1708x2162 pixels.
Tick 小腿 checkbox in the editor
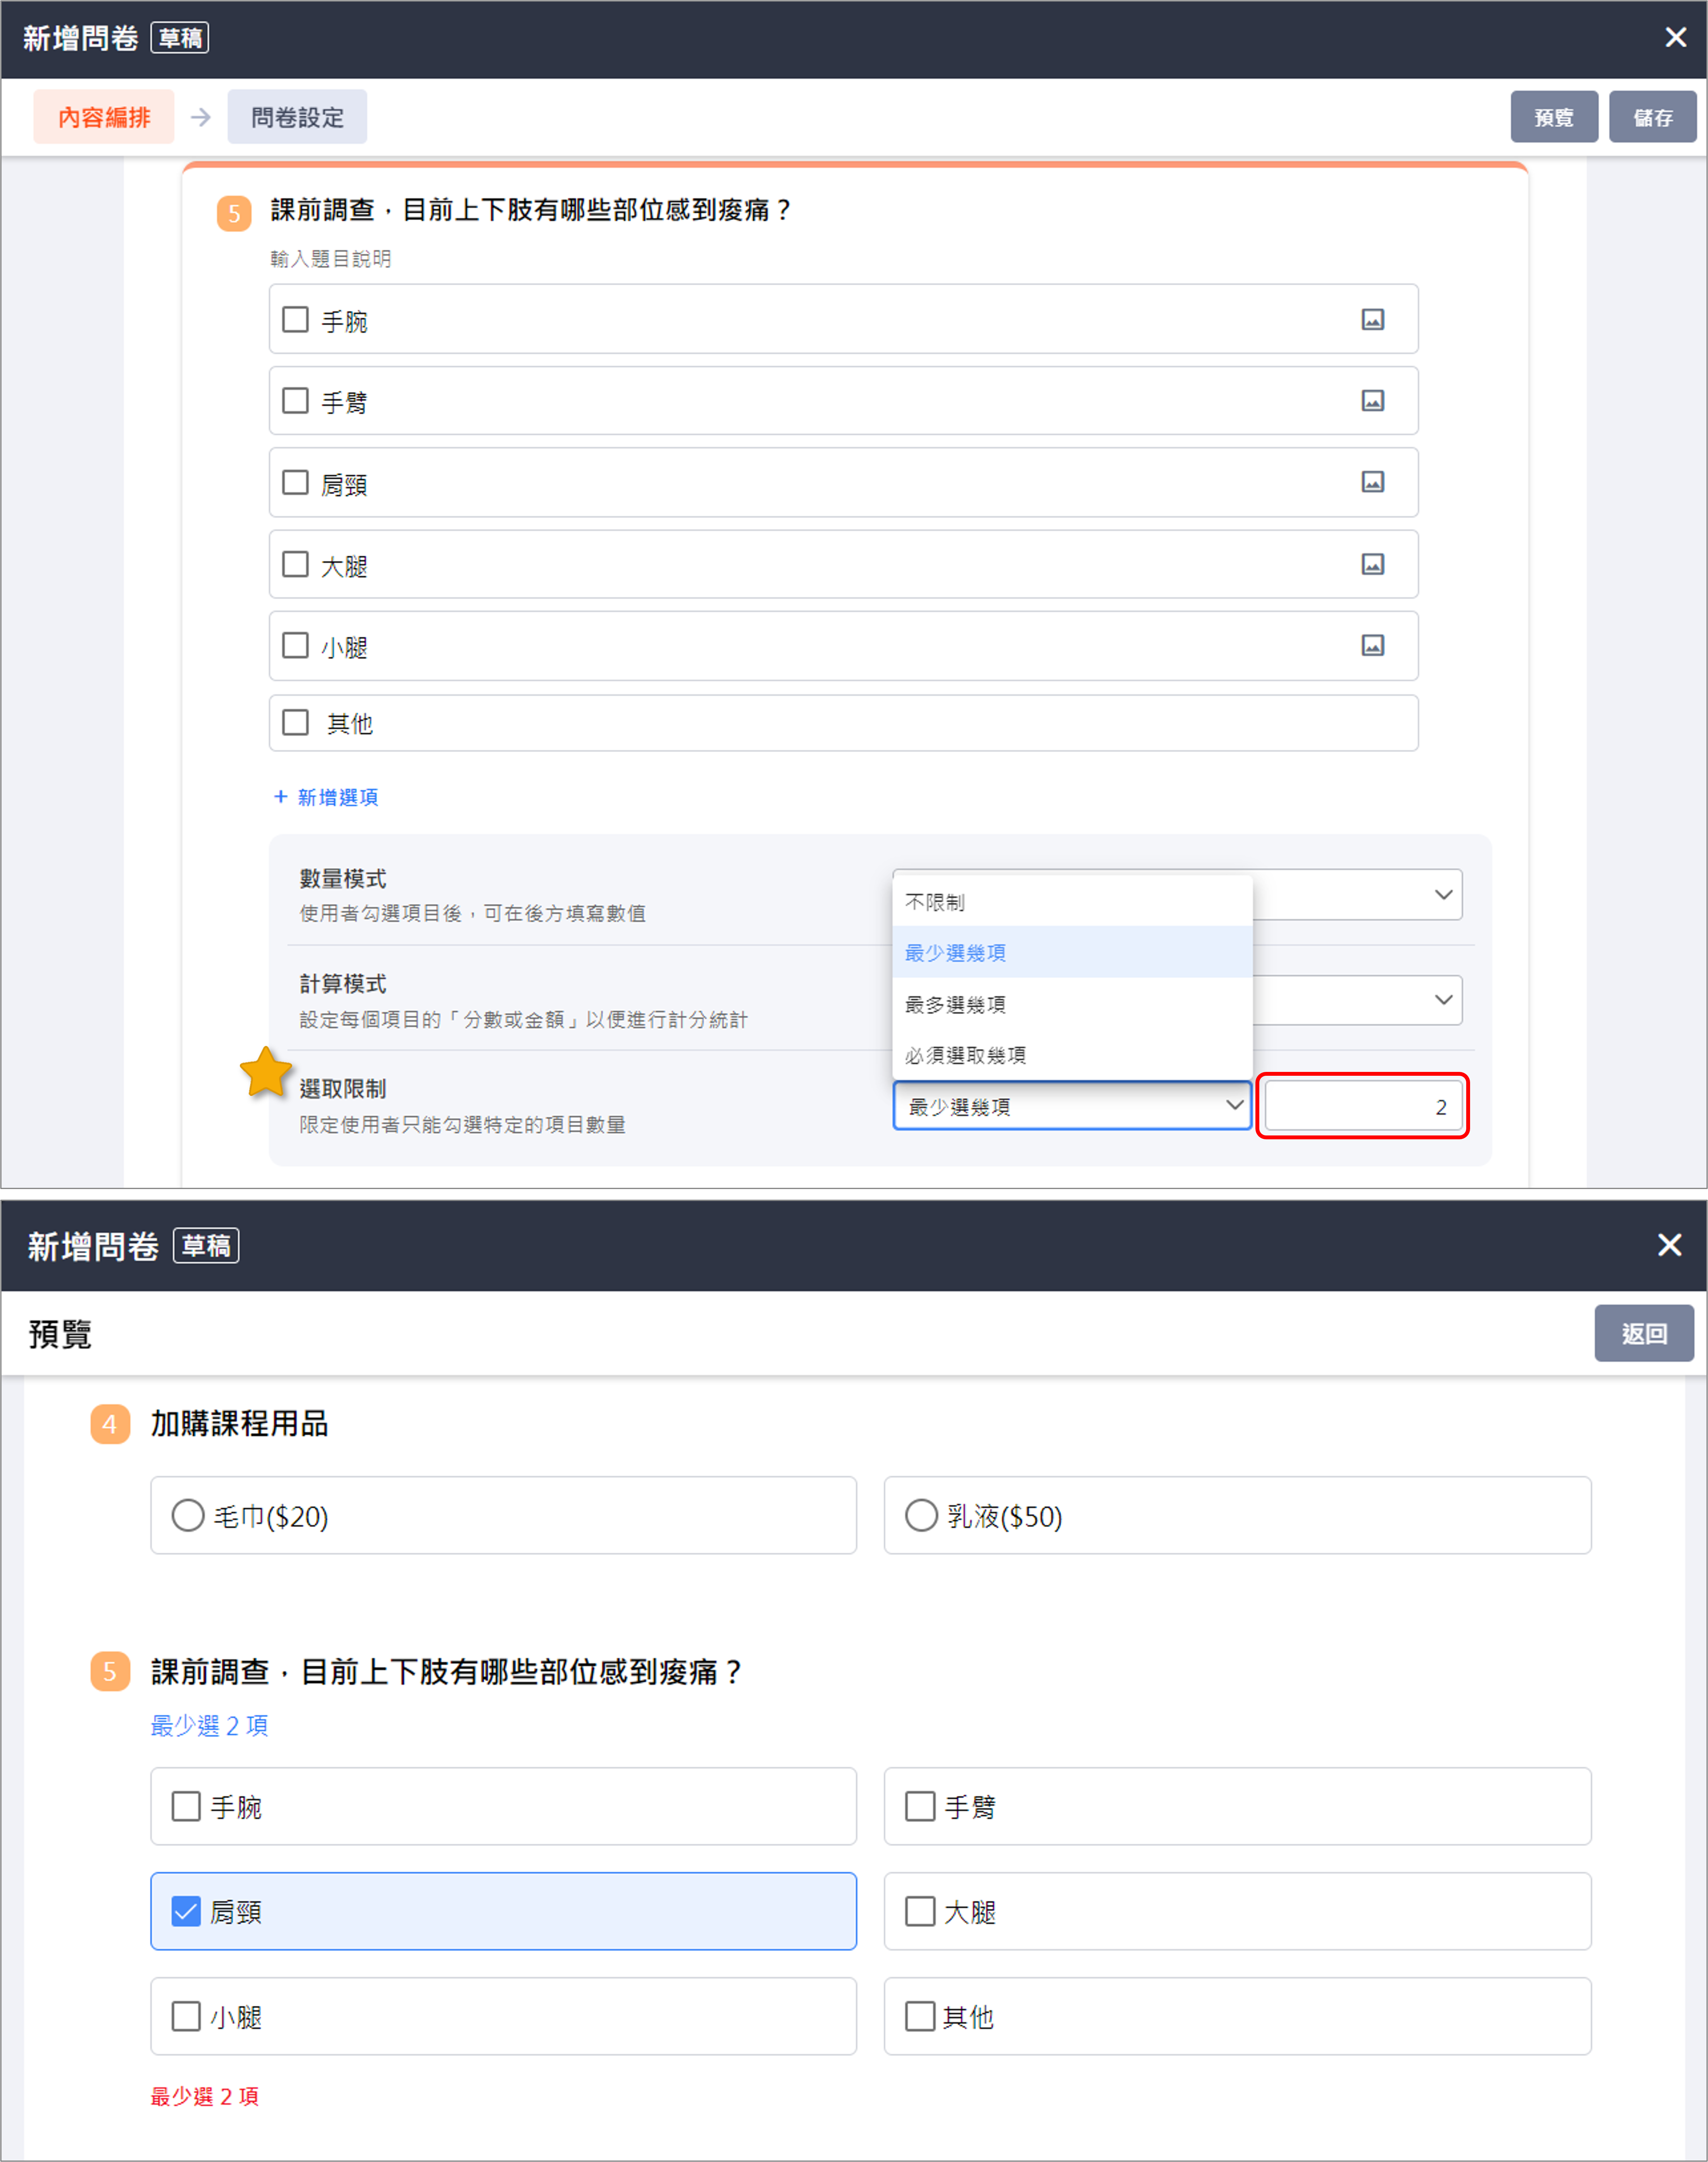coord(295,645)
